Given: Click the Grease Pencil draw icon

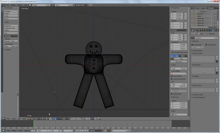Looking at the screenshot, I should pyautogui.click(x=172, y=59).
